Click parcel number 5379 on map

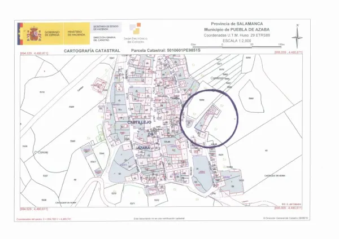click(114, 193)
